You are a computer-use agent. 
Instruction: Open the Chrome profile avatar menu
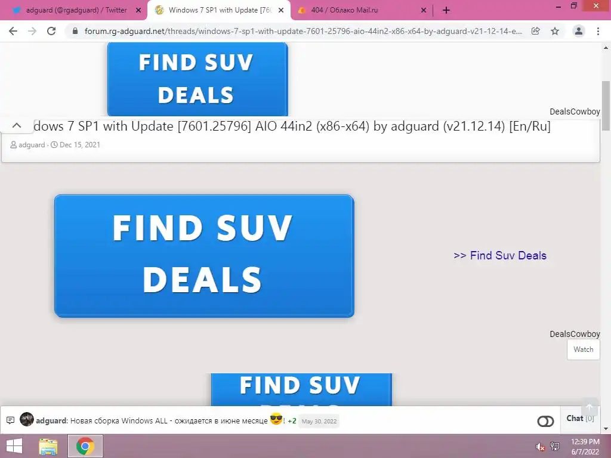(579, 31)
